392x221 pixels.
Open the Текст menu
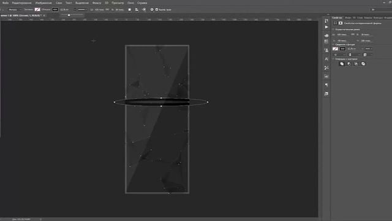pos(69,2)
